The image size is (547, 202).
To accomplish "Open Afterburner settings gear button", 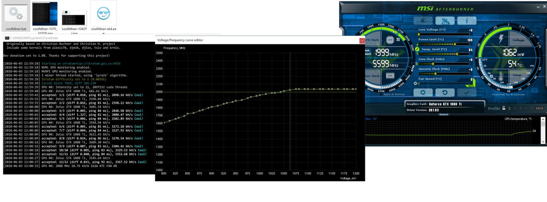I will point(423,92).
